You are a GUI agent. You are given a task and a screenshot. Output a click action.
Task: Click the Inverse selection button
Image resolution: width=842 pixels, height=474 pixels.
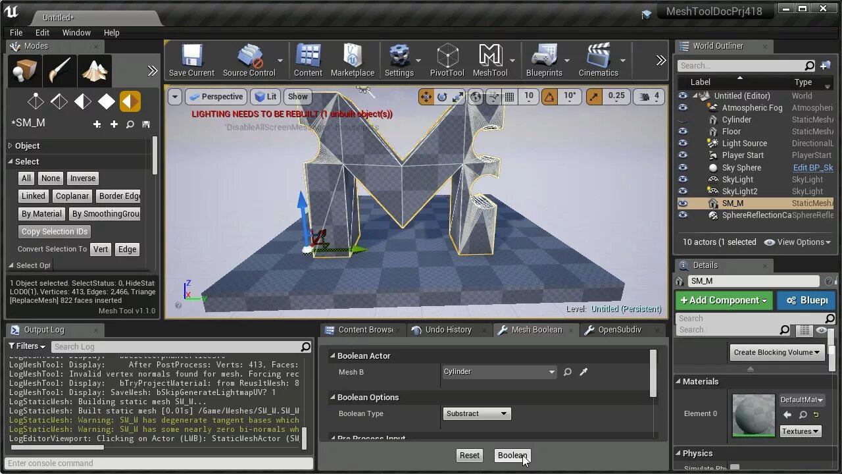tap(83, 178)
